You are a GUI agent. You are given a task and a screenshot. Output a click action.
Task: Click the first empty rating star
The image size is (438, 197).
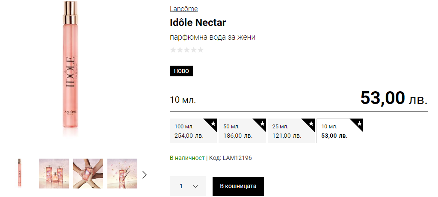[173, 50]
